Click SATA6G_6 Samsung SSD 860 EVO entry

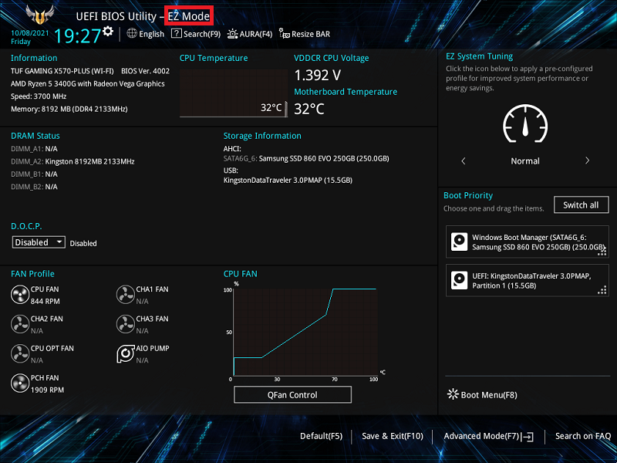pos(306,159)
